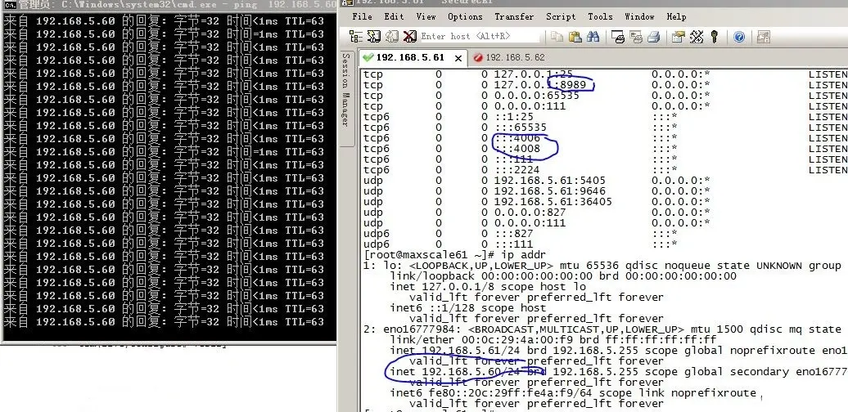
Task: Click the SecureCRT title bar application icon
Action: coord(347,2)
